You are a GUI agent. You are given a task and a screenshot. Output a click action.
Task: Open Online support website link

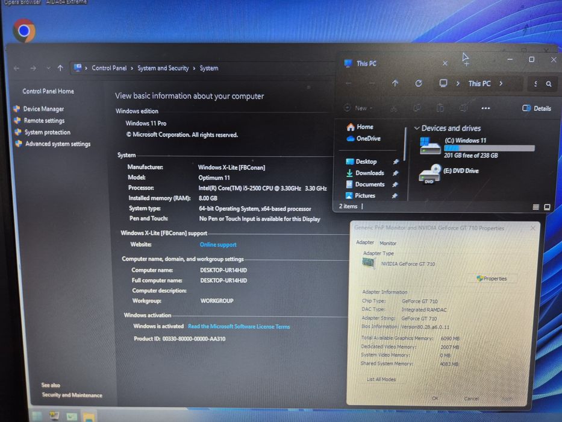(x=218, y=244)
